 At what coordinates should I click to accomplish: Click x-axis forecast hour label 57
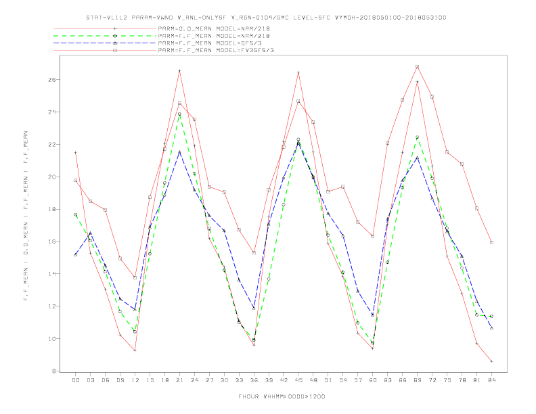pos(358,380)
